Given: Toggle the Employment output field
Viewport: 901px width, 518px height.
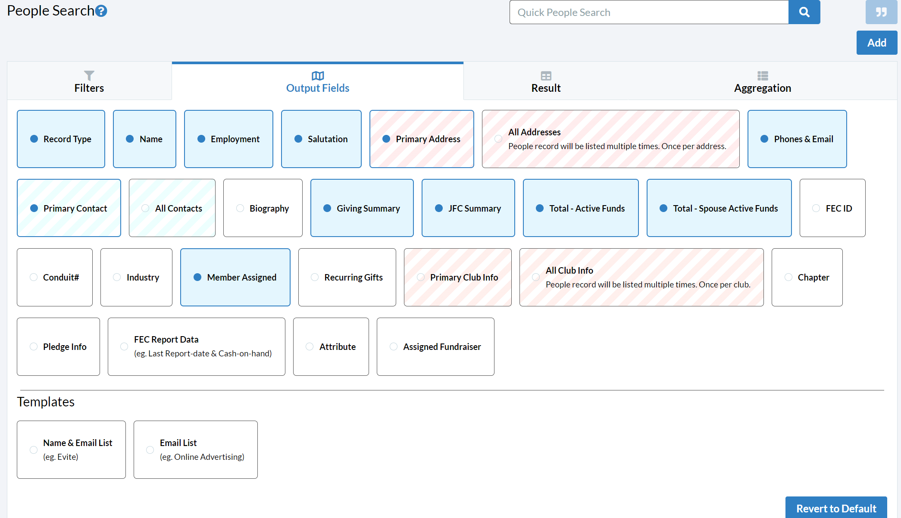Looking at the screenshot, I should coord(228,139).
